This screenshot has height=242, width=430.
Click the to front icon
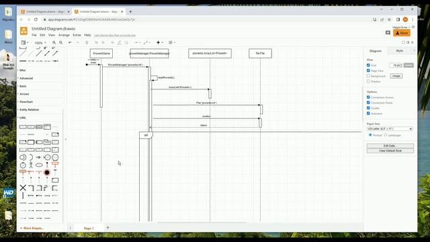(x=96, y=42)
